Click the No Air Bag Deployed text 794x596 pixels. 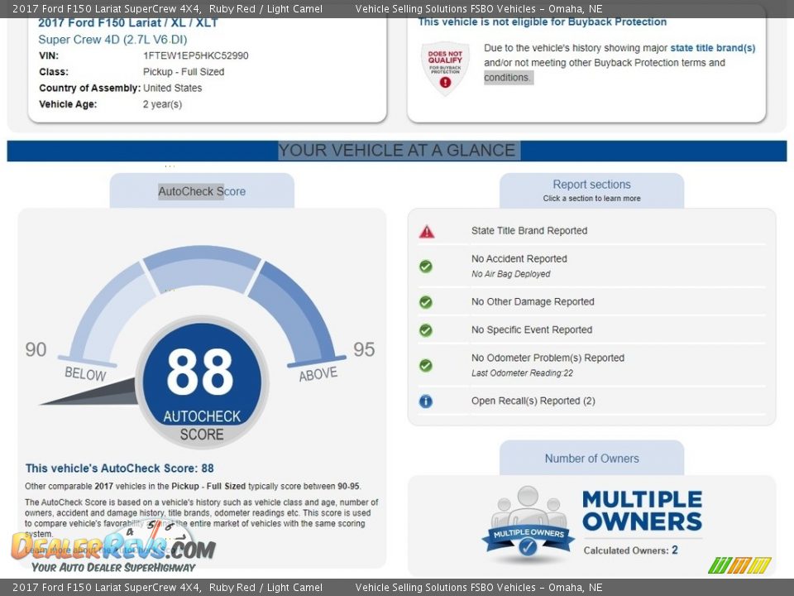[x=510, y=274]
